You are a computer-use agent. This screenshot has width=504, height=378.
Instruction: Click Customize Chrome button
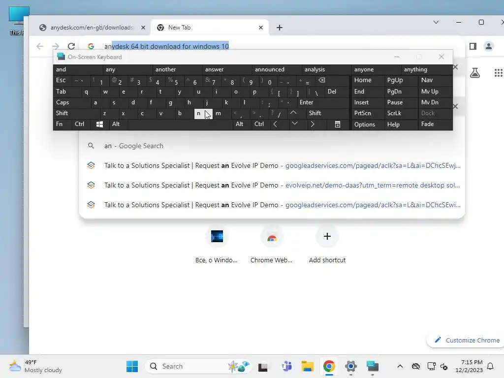tap(467, 340)
